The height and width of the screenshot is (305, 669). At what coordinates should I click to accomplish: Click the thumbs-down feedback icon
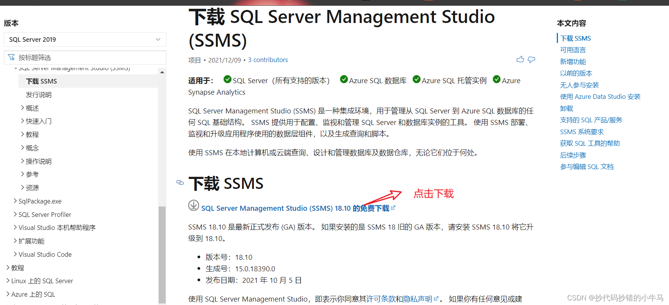[531, 60]
